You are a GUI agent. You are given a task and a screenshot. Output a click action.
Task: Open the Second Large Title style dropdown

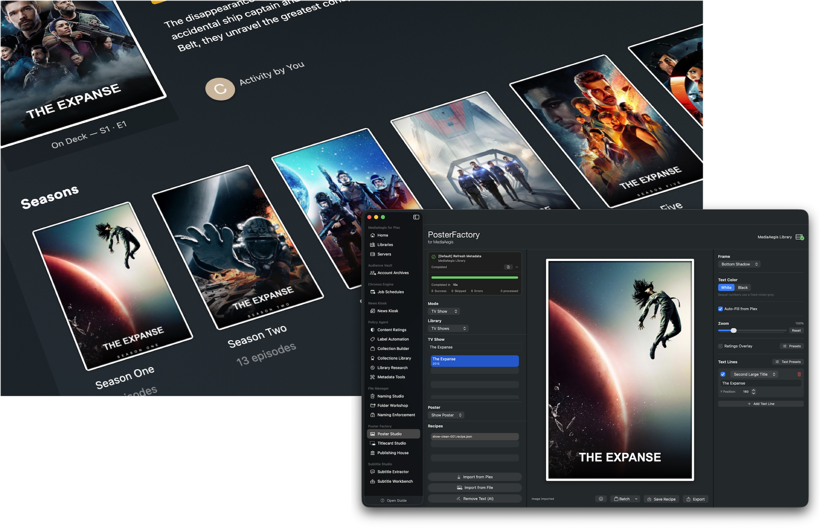coord(754,374)
